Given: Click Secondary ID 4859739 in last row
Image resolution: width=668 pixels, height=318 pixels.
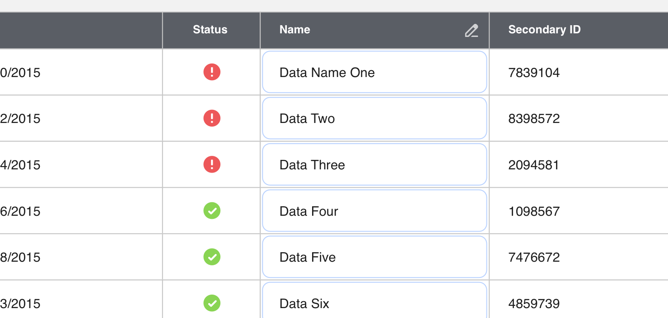Looking at the screenshot, I should pyautogui.click(x=534, y=304).
